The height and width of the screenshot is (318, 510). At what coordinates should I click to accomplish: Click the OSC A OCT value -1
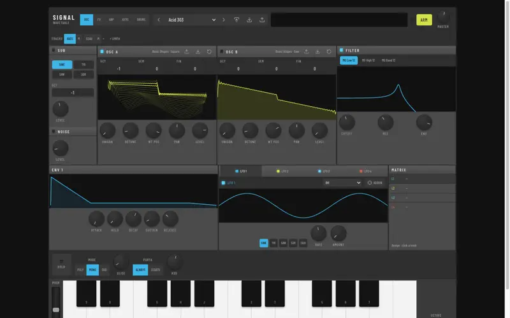119,69
